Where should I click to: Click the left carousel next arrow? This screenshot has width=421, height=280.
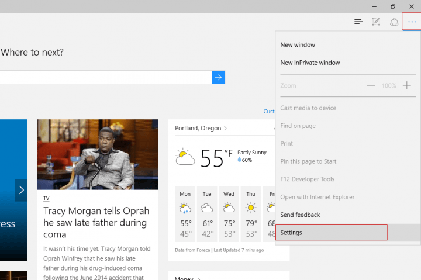coord(21,190)
